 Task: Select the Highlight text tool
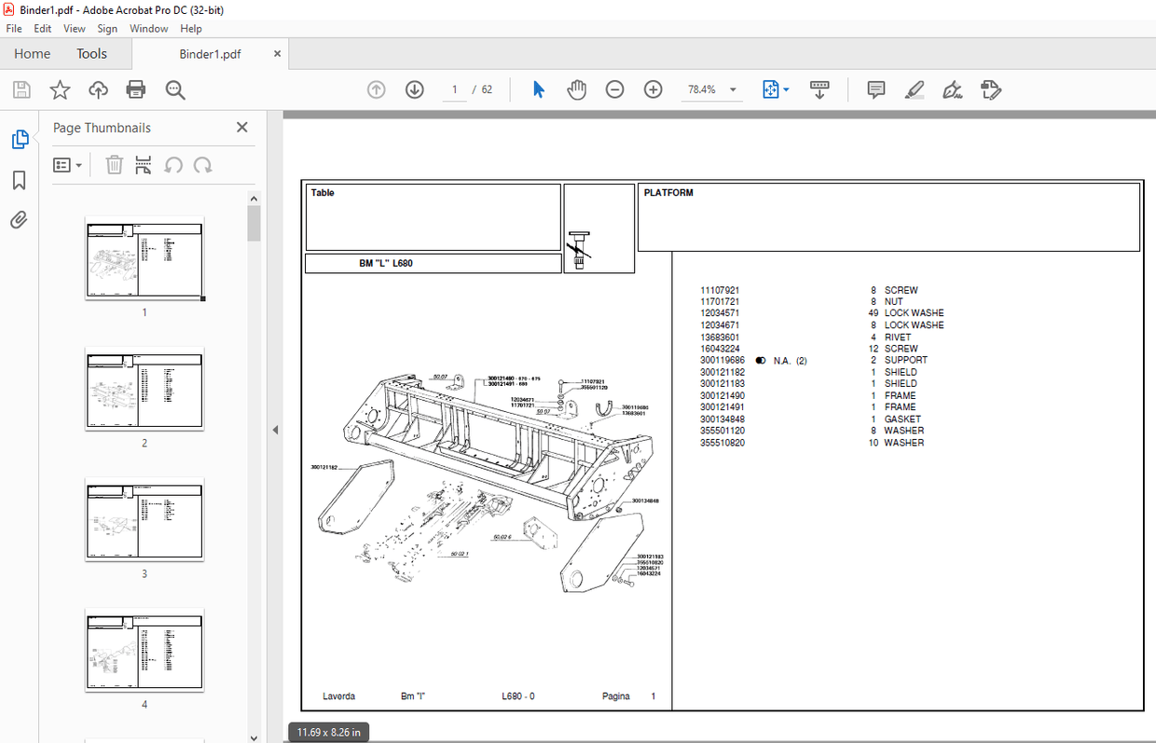(x=915, y=89)
